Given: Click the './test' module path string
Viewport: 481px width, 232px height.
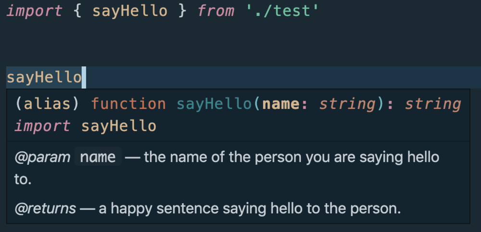Looking at the screenshot, I should tap(282, 12).
